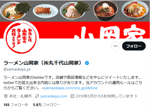150x109 pixels.
Task: Click the @yamaokaya_pr handle text
Action: [x=17, y=69]
